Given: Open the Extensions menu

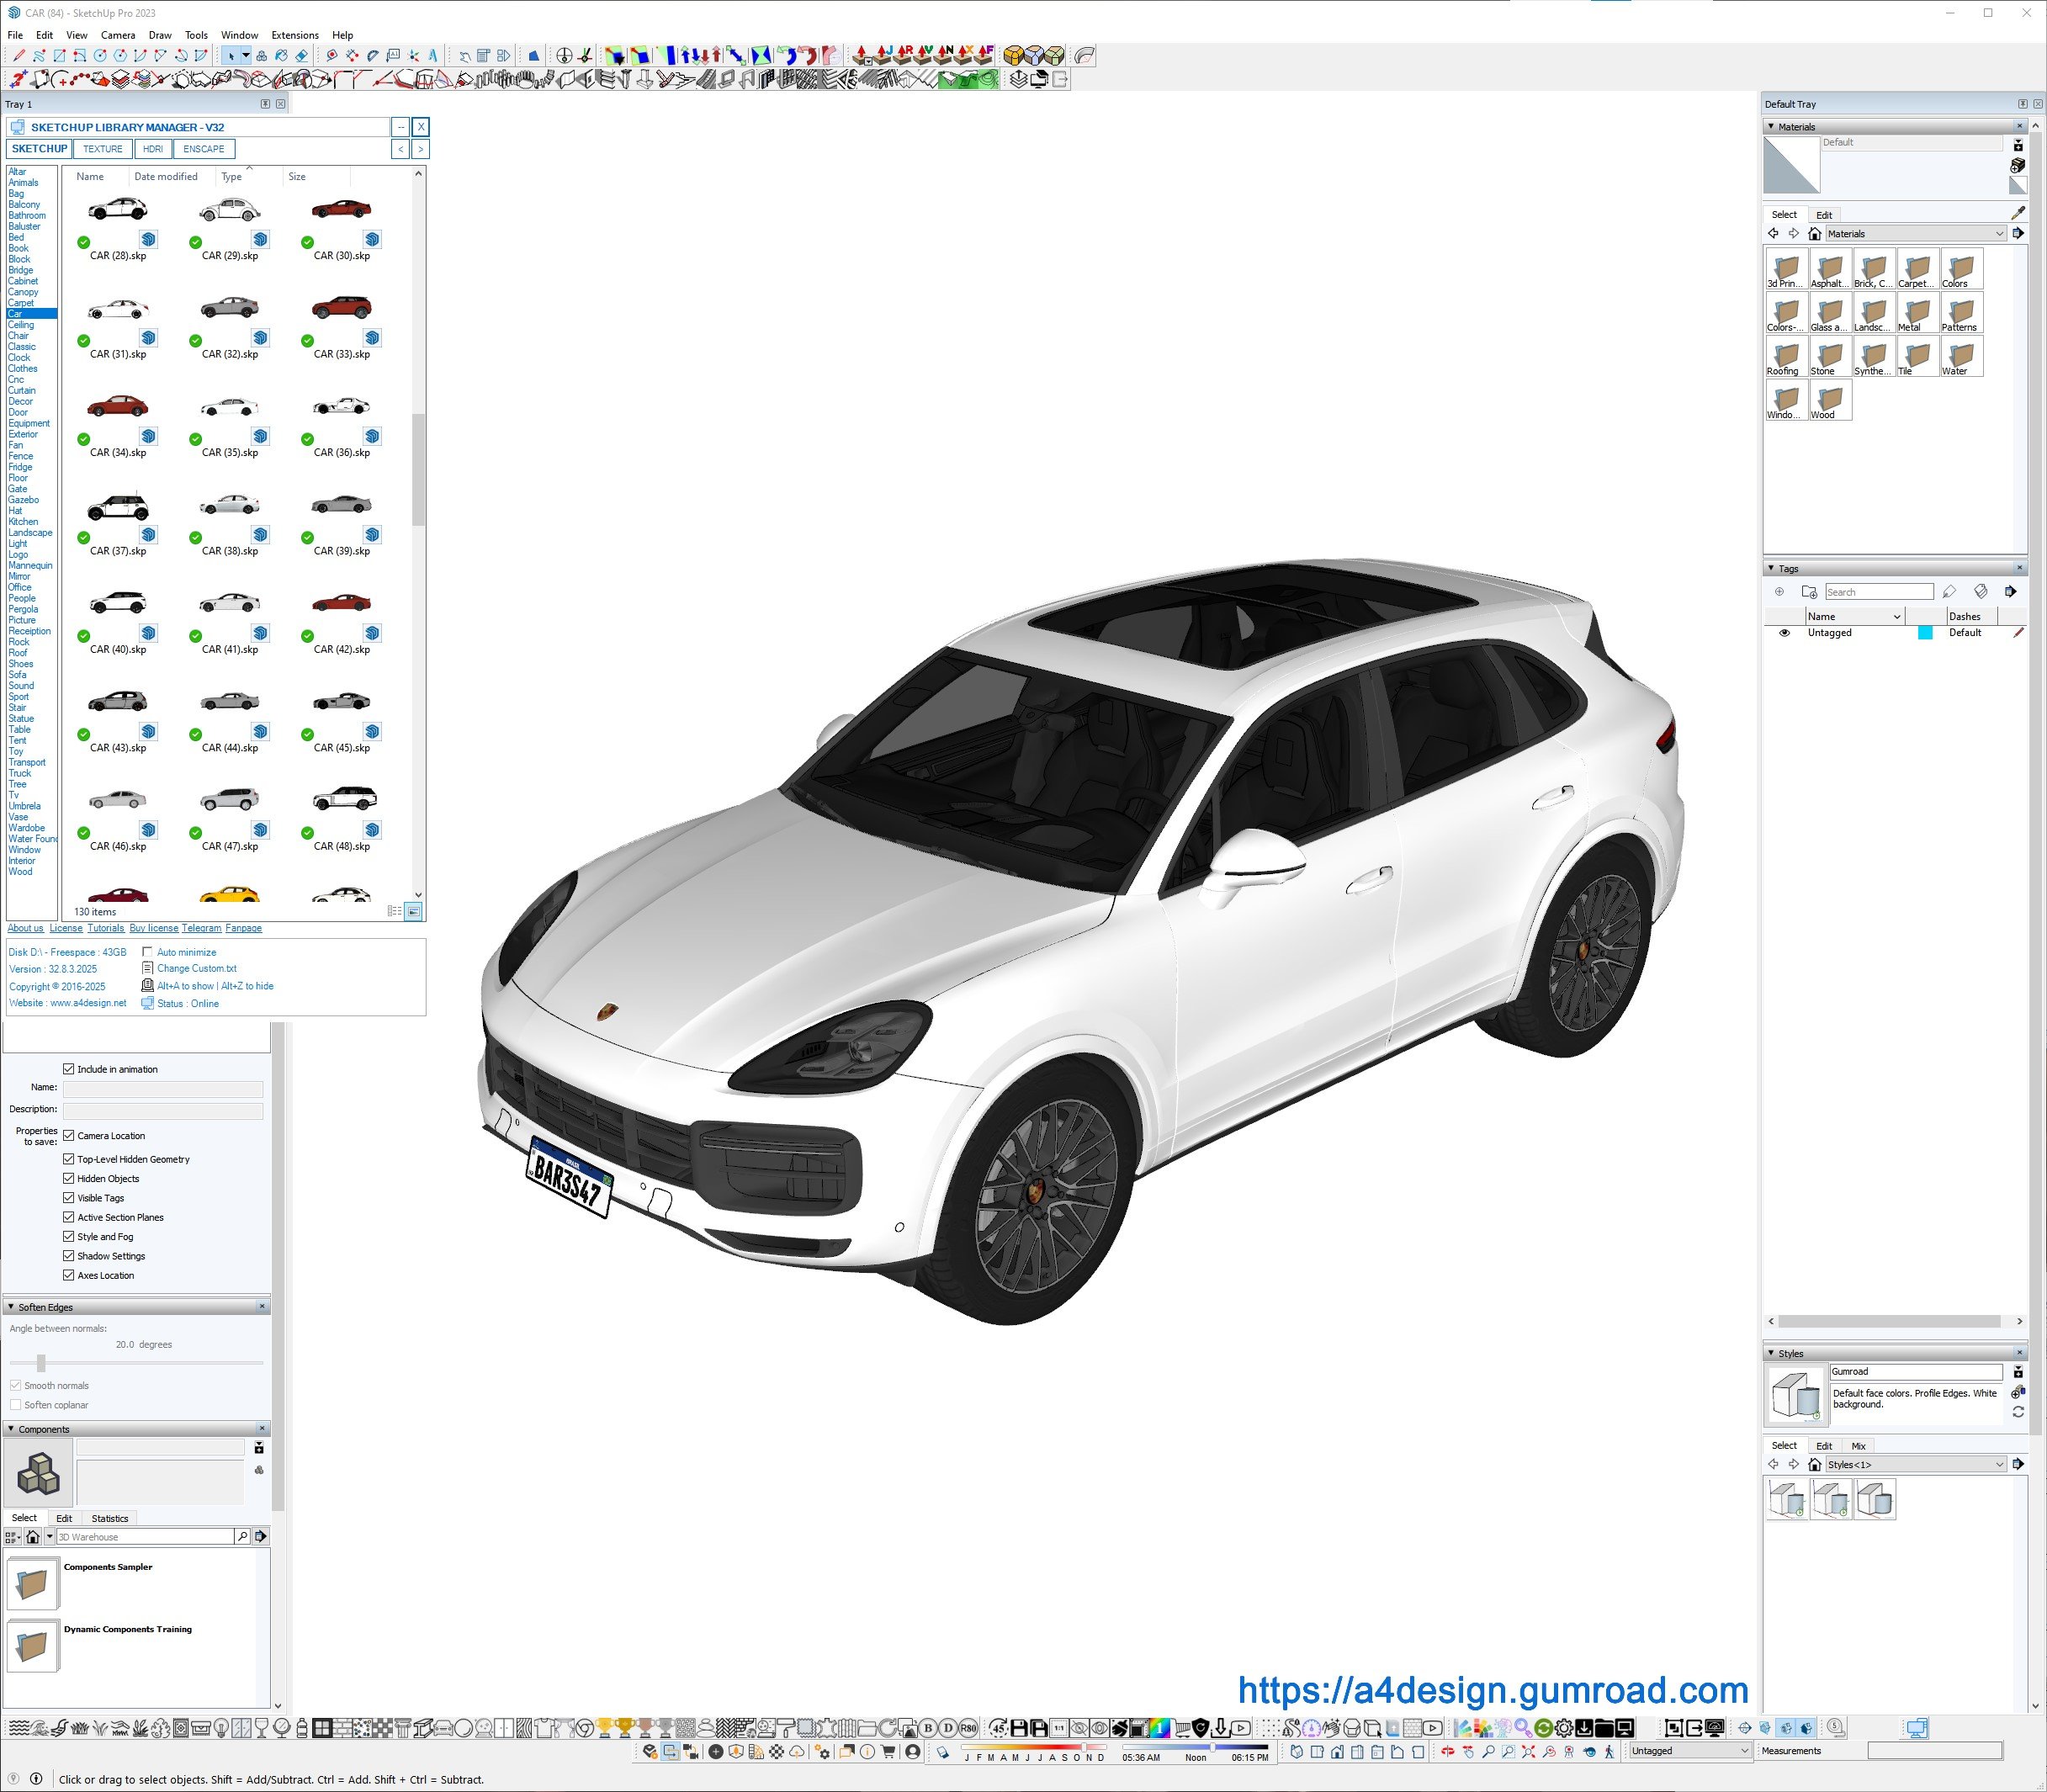Looking at the screenshot, I should click(x=295, y=35).
